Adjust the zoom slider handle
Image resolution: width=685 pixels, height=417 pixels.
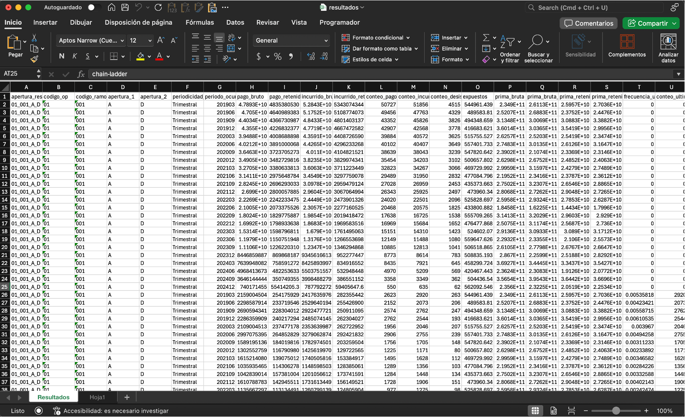(616, 411)
